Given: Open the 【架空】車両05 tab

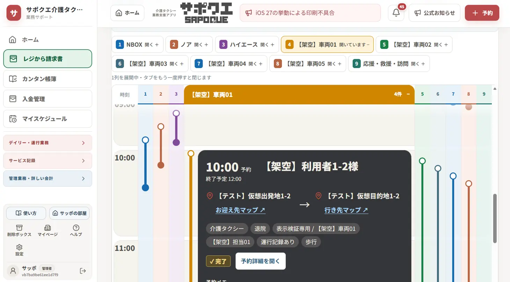Looking at the screenshot, I should pos(308,64).
